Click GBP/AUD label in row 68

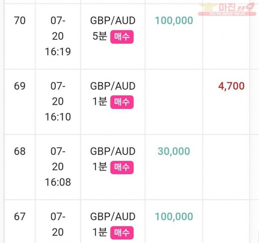coord(113,151)
